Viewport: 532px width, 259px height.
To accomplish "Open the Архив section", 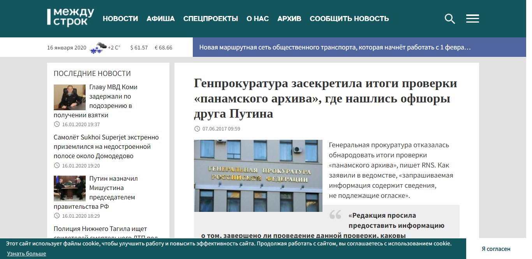I will click(289, 19).
